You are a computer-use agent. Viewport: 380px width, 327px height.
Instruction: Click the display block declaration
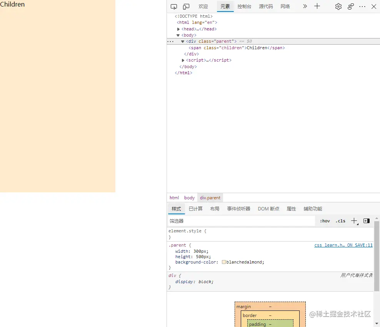(x=194, y=282)
